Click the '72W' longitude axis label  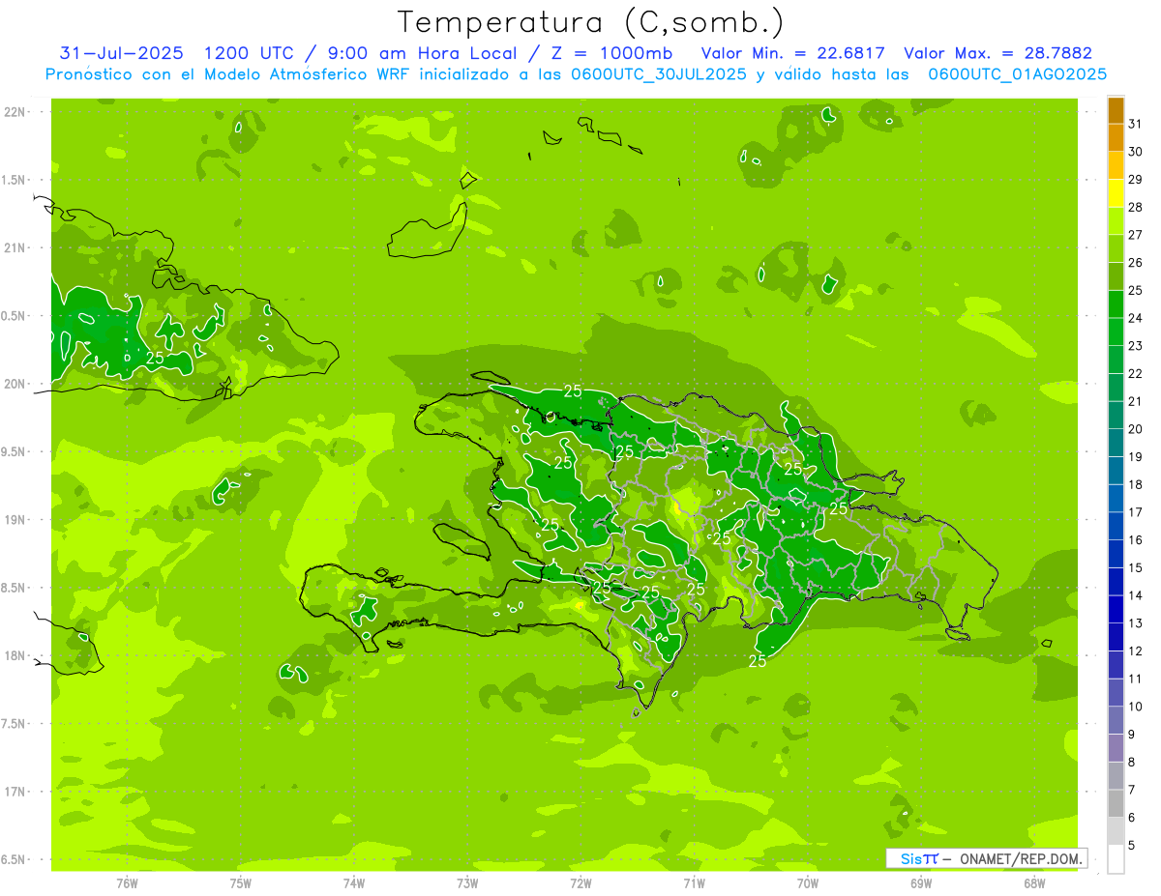(580, 883)
